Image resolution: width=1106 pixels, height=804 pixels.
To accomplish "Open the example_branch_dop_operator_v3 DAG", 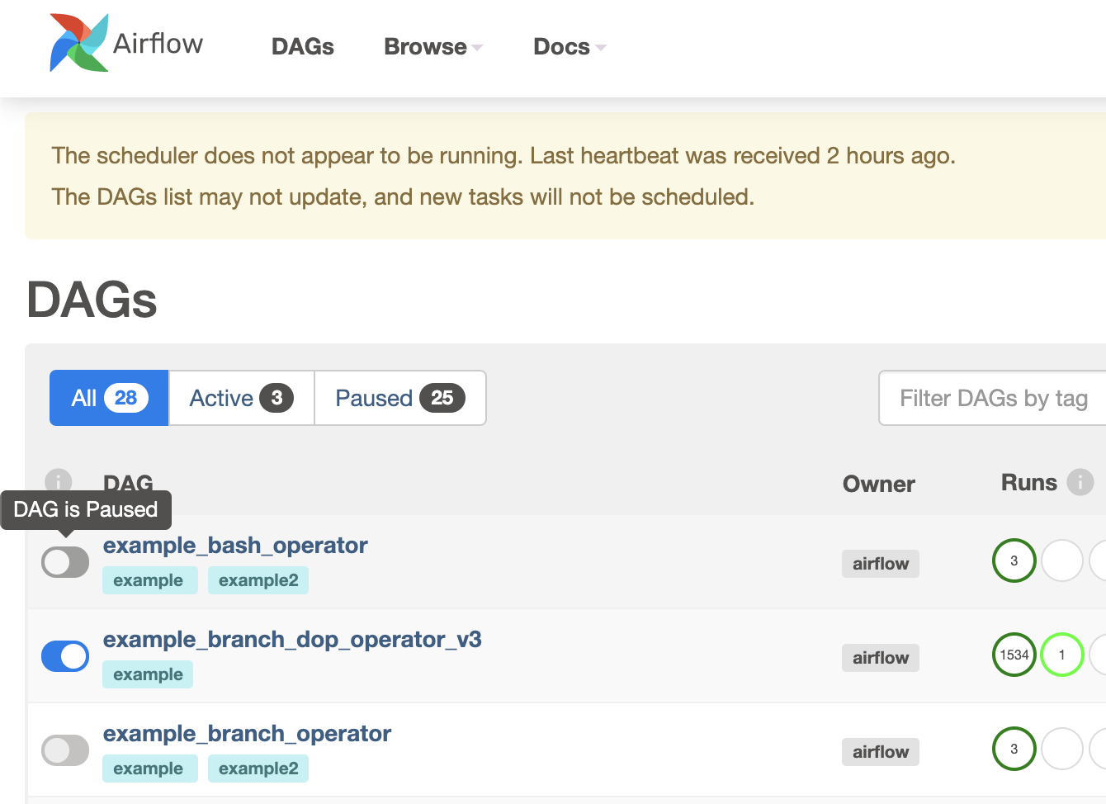I will coord(292,640).
